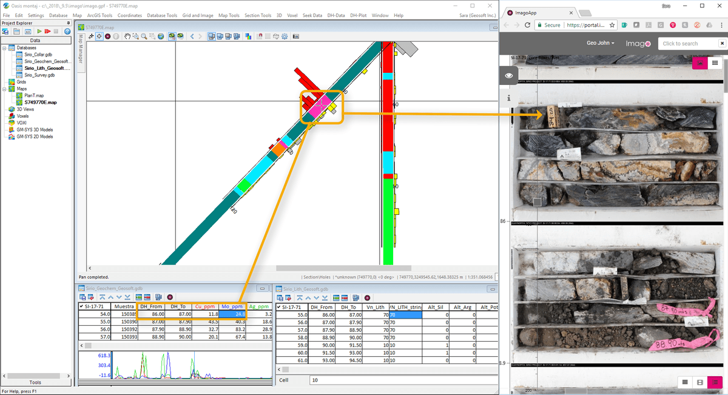This screenshot has height=395, width=728.
Task: Toggle the shadow cursor crosshair tool
Action: coord(99,36)
